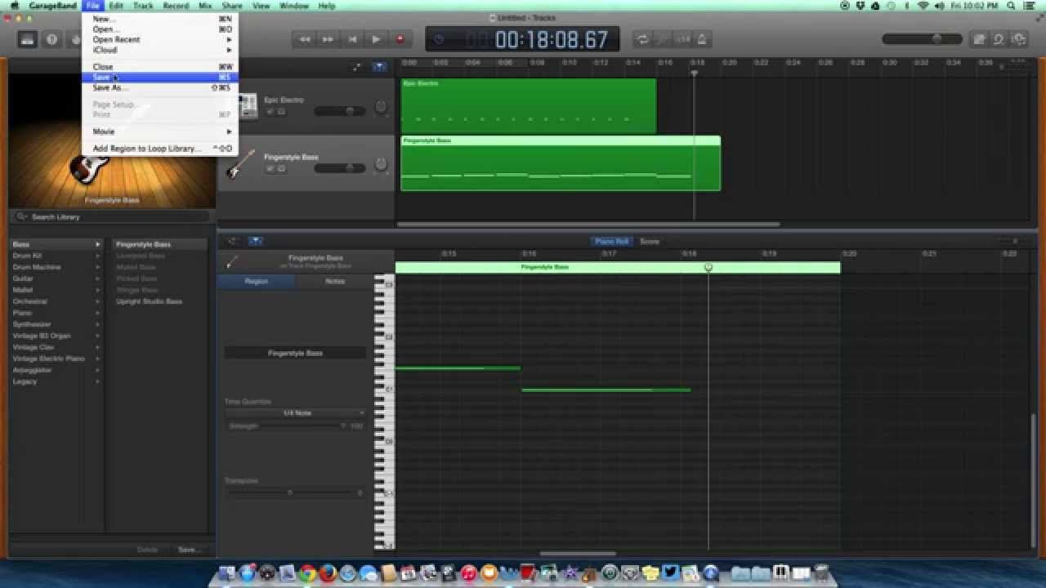This screenshot has height=588, width=1046.
Task: Click the library Delete button
Action: [x=147, y=550]
